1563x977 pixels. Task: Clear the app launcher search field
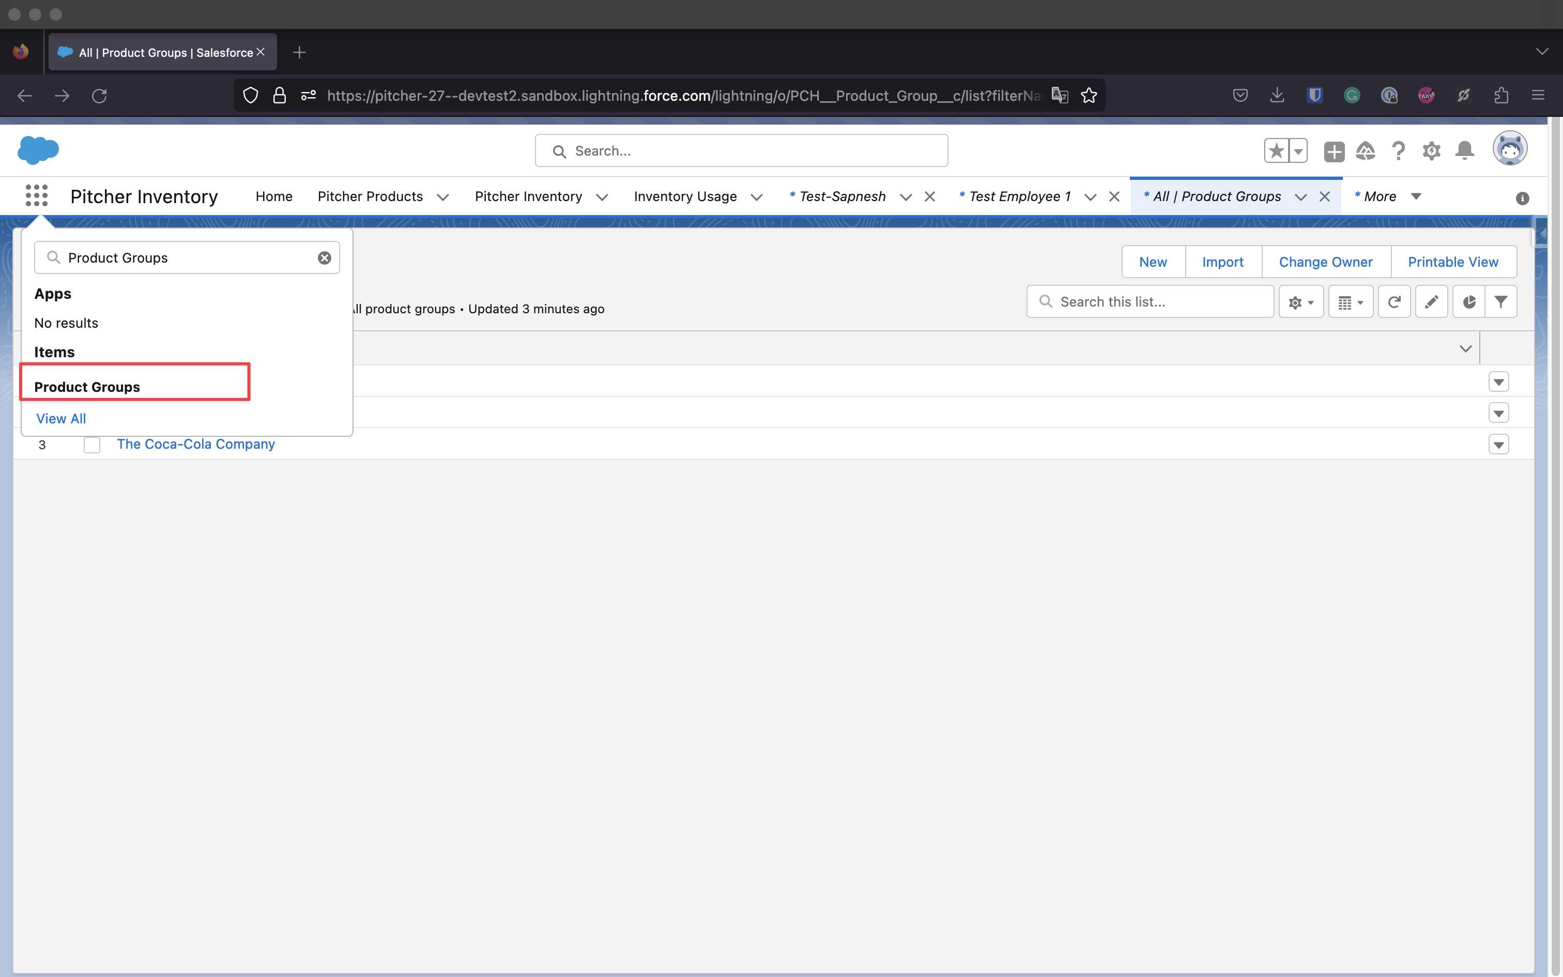(324, 258)
